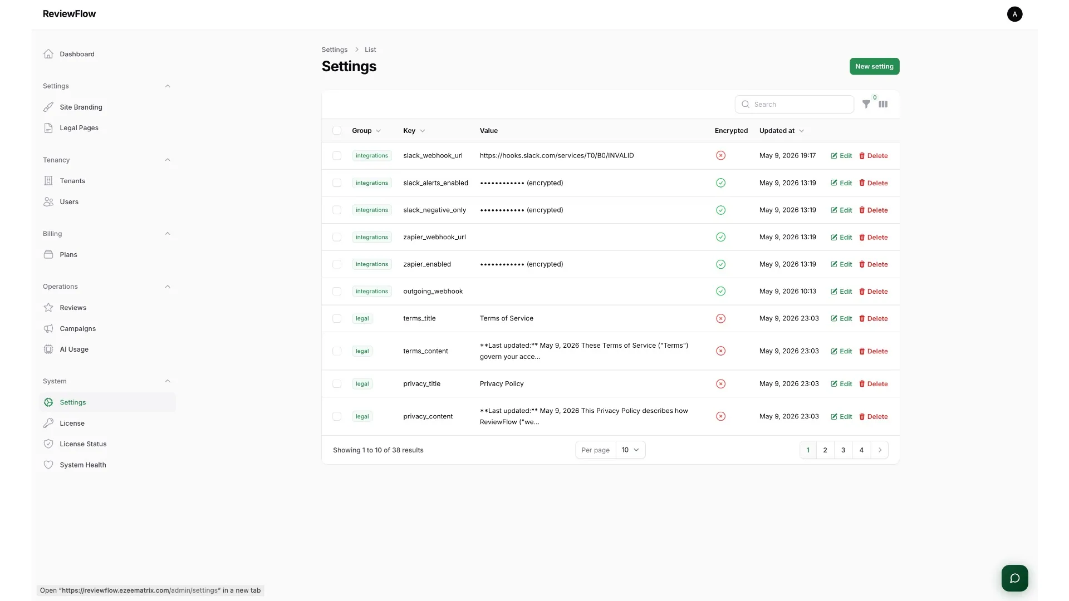Open Settings in the System menu
1069x601 pixels.
coord(107,402)
